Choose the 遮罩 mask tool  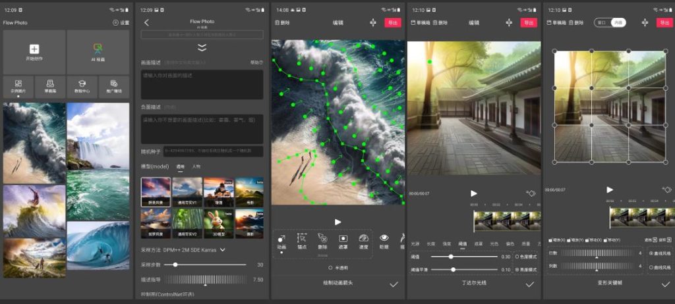coord(343,238)
